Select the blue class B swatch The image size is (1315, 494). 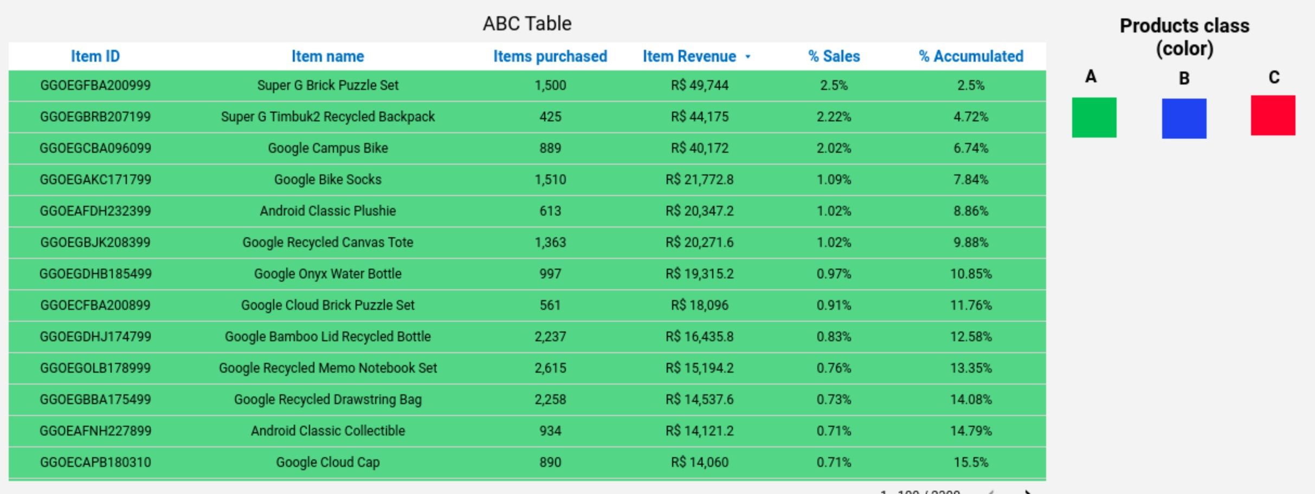click(1184, 118)
